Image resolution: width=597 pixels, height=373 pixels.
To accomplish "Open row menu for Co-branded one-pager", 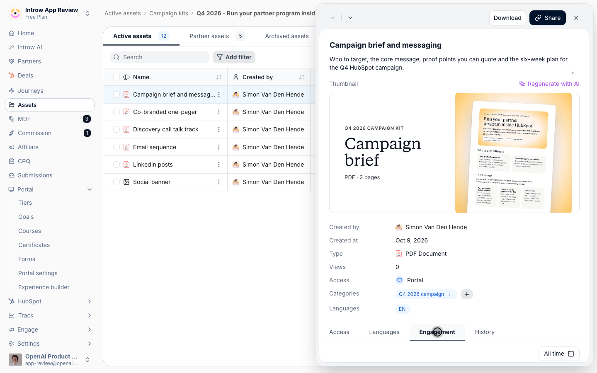I will (x=219, y=112).
